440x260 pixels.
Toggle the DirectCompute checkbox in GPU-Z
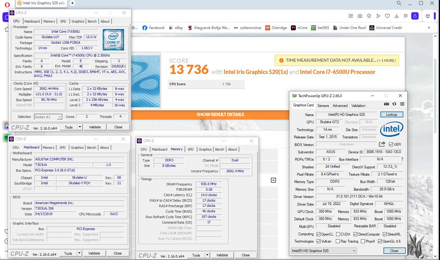pos(355,234)
